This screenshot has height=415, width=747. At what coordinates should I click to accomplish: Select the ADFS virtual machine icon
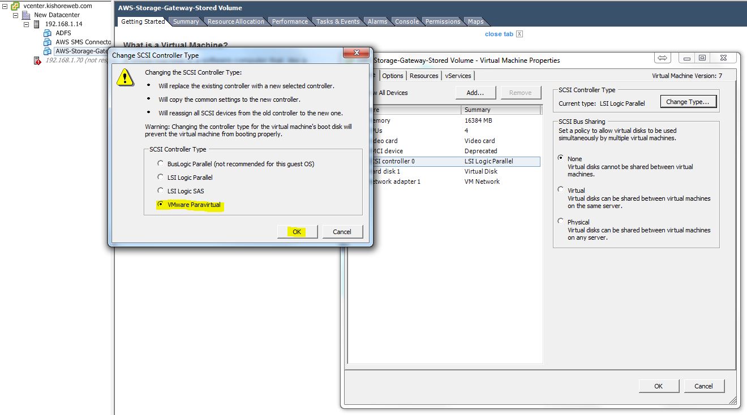coord(48,33)
